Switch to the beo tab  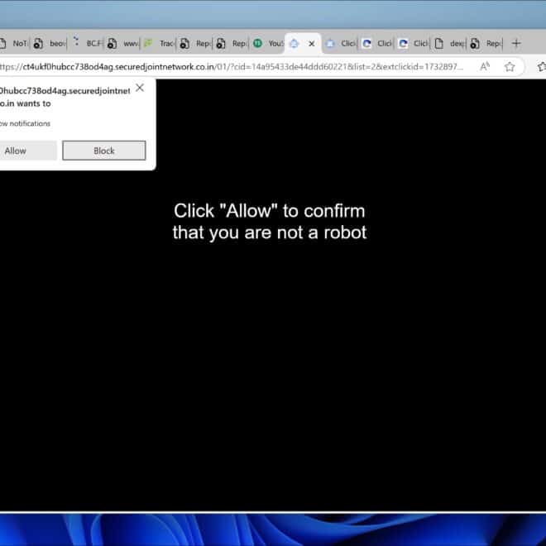pos(50,44)
